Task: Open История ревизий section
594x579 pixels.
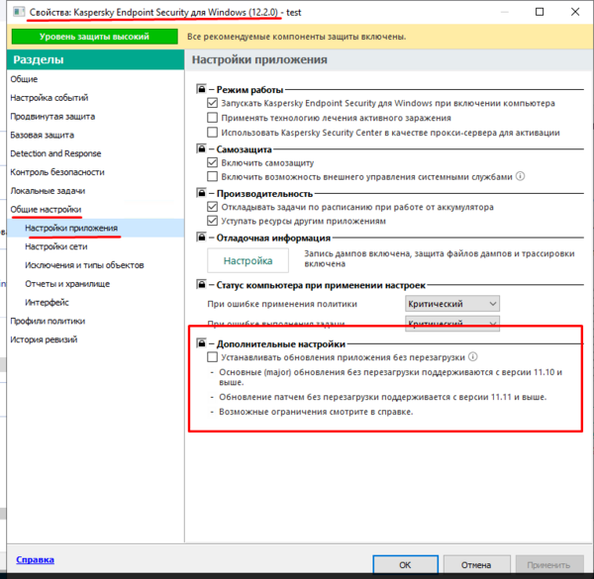Action: point(44,339)
